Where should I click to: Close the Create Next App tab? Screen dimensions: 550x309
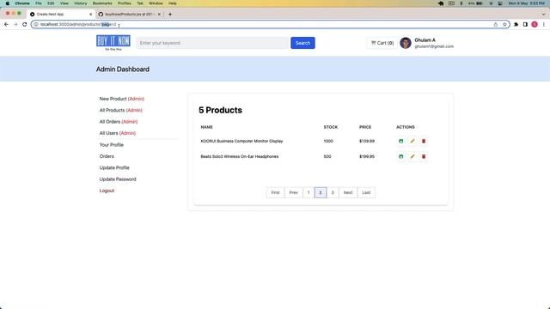pos(90,15)
